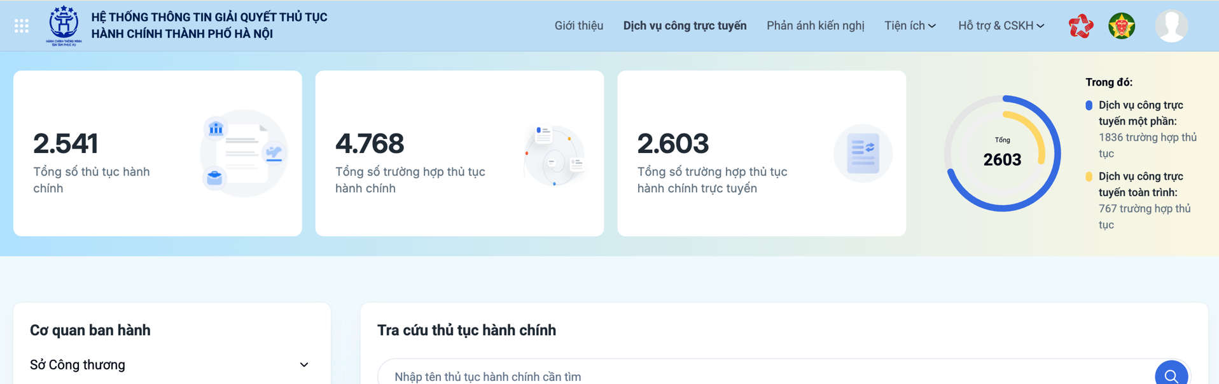Screen dimensions: 1219x384
Task: Click the Hanoi administrative system logo
Action: coord(64,25)
